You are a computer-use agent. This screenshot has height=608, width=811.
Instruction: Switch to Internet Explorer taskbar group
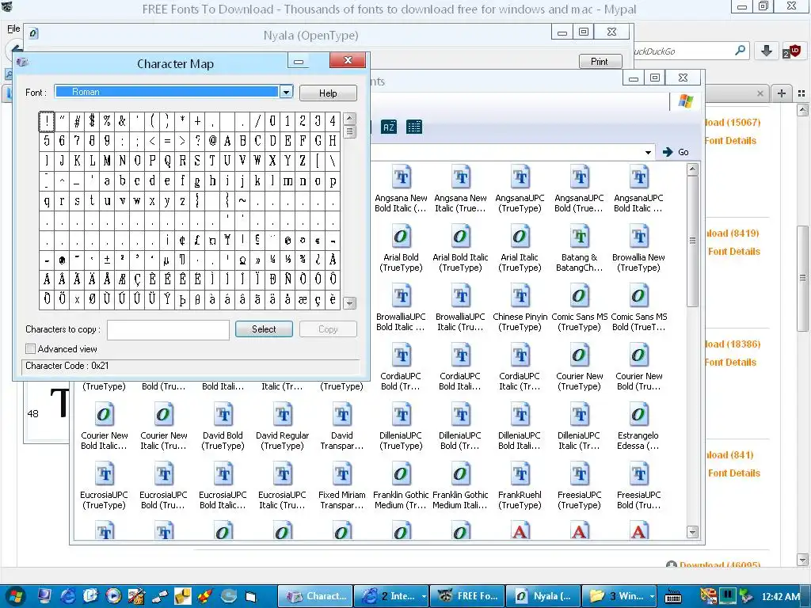coord(391,596)
